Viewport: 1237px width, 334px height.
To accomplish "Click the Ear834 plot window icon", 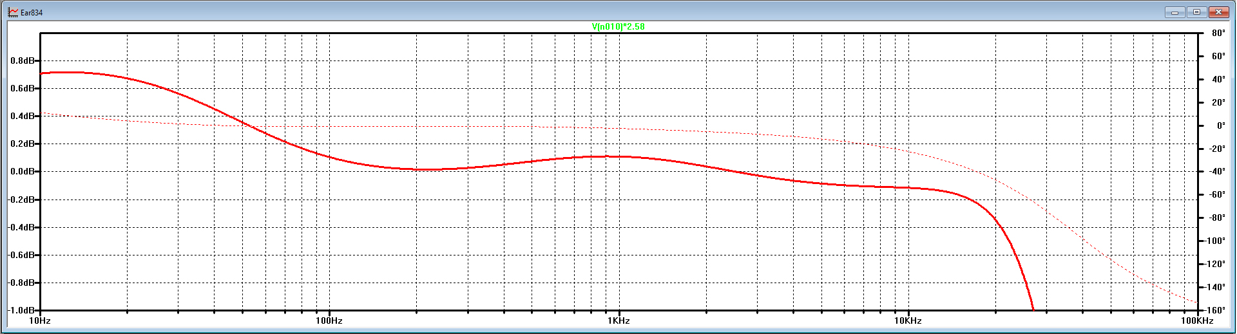I will pyautogui.click(x=13, y=12).
